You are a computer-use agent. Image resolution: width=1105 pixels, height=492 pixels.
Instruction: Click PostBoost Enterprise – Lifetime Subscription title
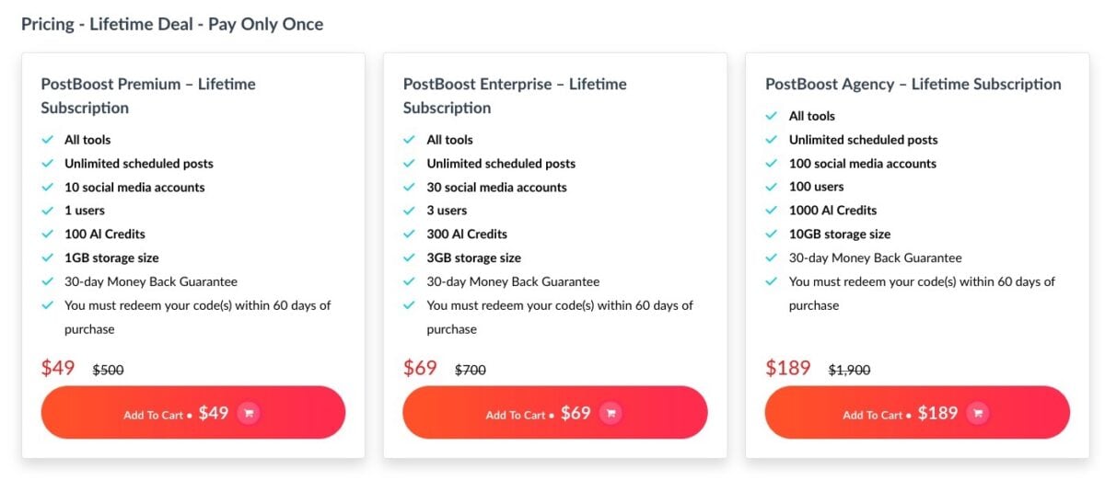[x=515, y=96]
